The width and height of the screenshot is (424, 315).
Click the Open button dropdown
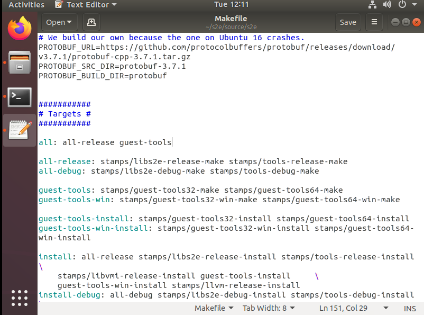pos(59,22)
